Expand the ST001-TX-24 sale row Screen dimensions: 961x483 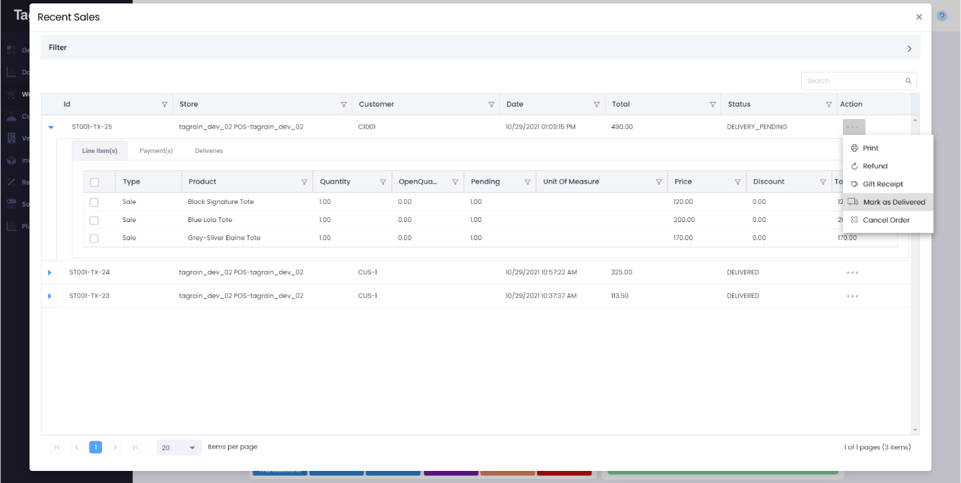48,272
